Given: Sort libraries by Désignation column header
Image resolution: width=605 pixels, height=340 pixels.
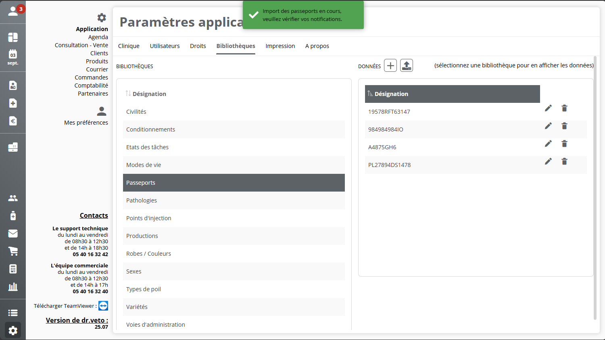Looking at the screenshot, I should pos(149,94).
